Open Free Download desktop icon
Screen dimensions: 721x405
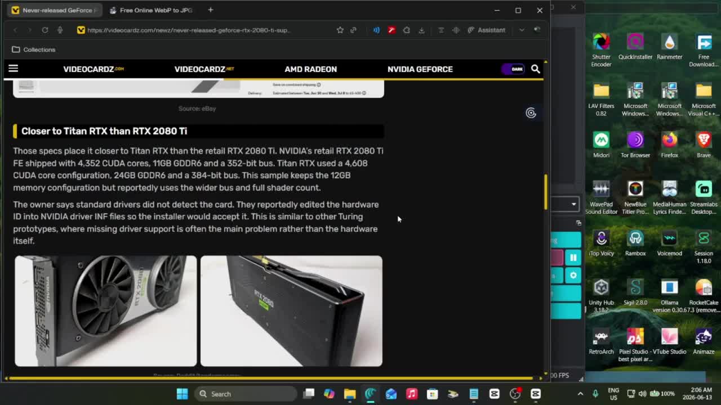click(704, 50)
